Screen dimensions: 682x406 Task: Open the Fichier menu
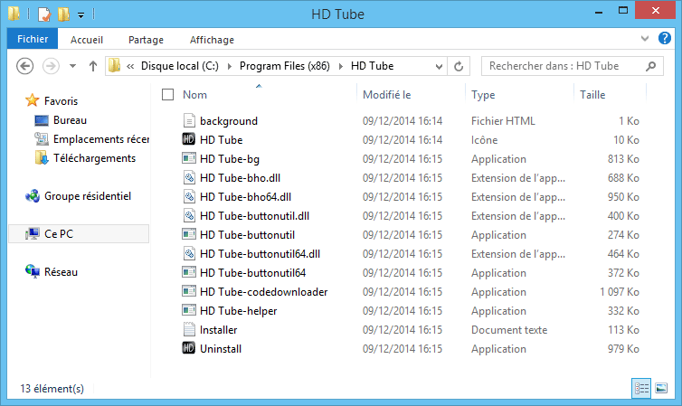[x=33, y=39]
